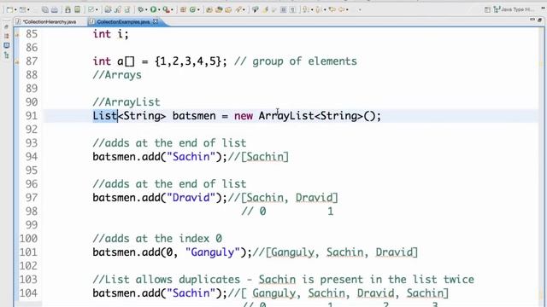Image resolution: width=547 pixels, height=307 pixels.
Task: Click the Search flashlight toolbar icon
Action: 239,9
